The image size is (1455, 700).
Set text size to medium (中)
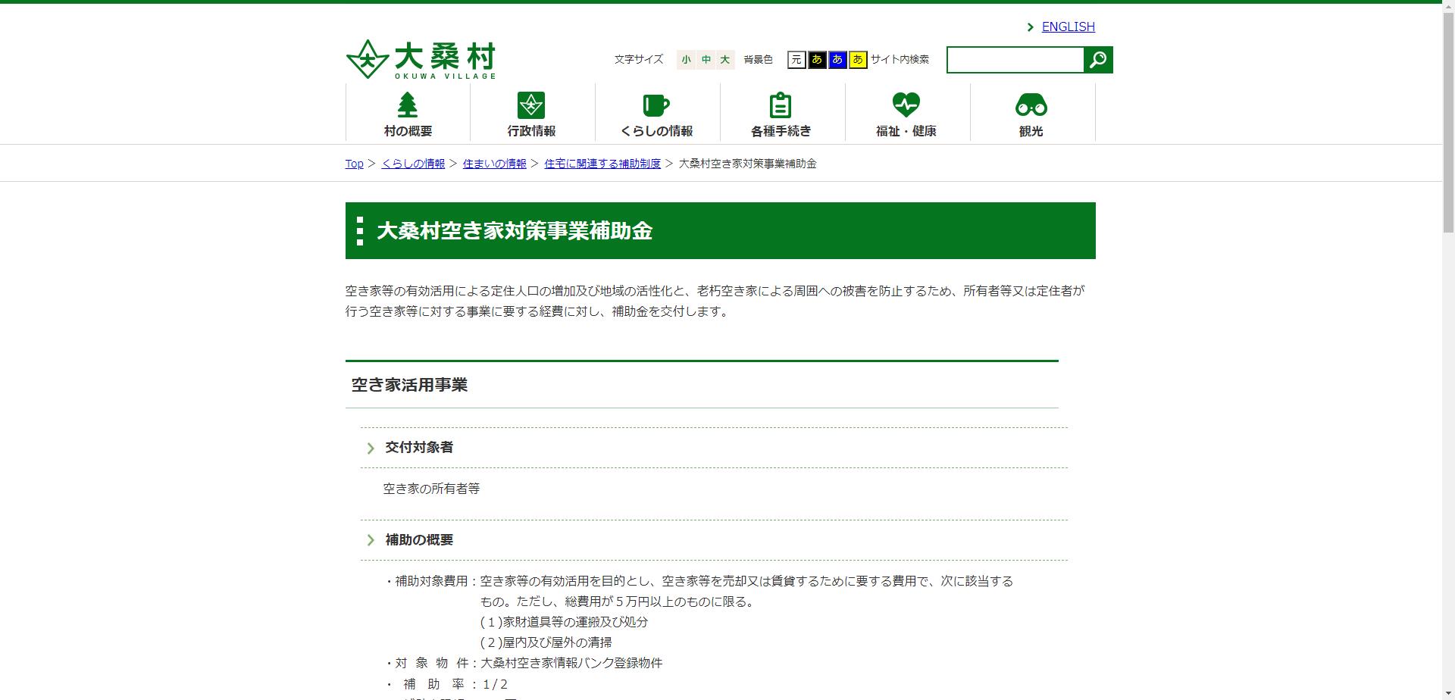706,60
